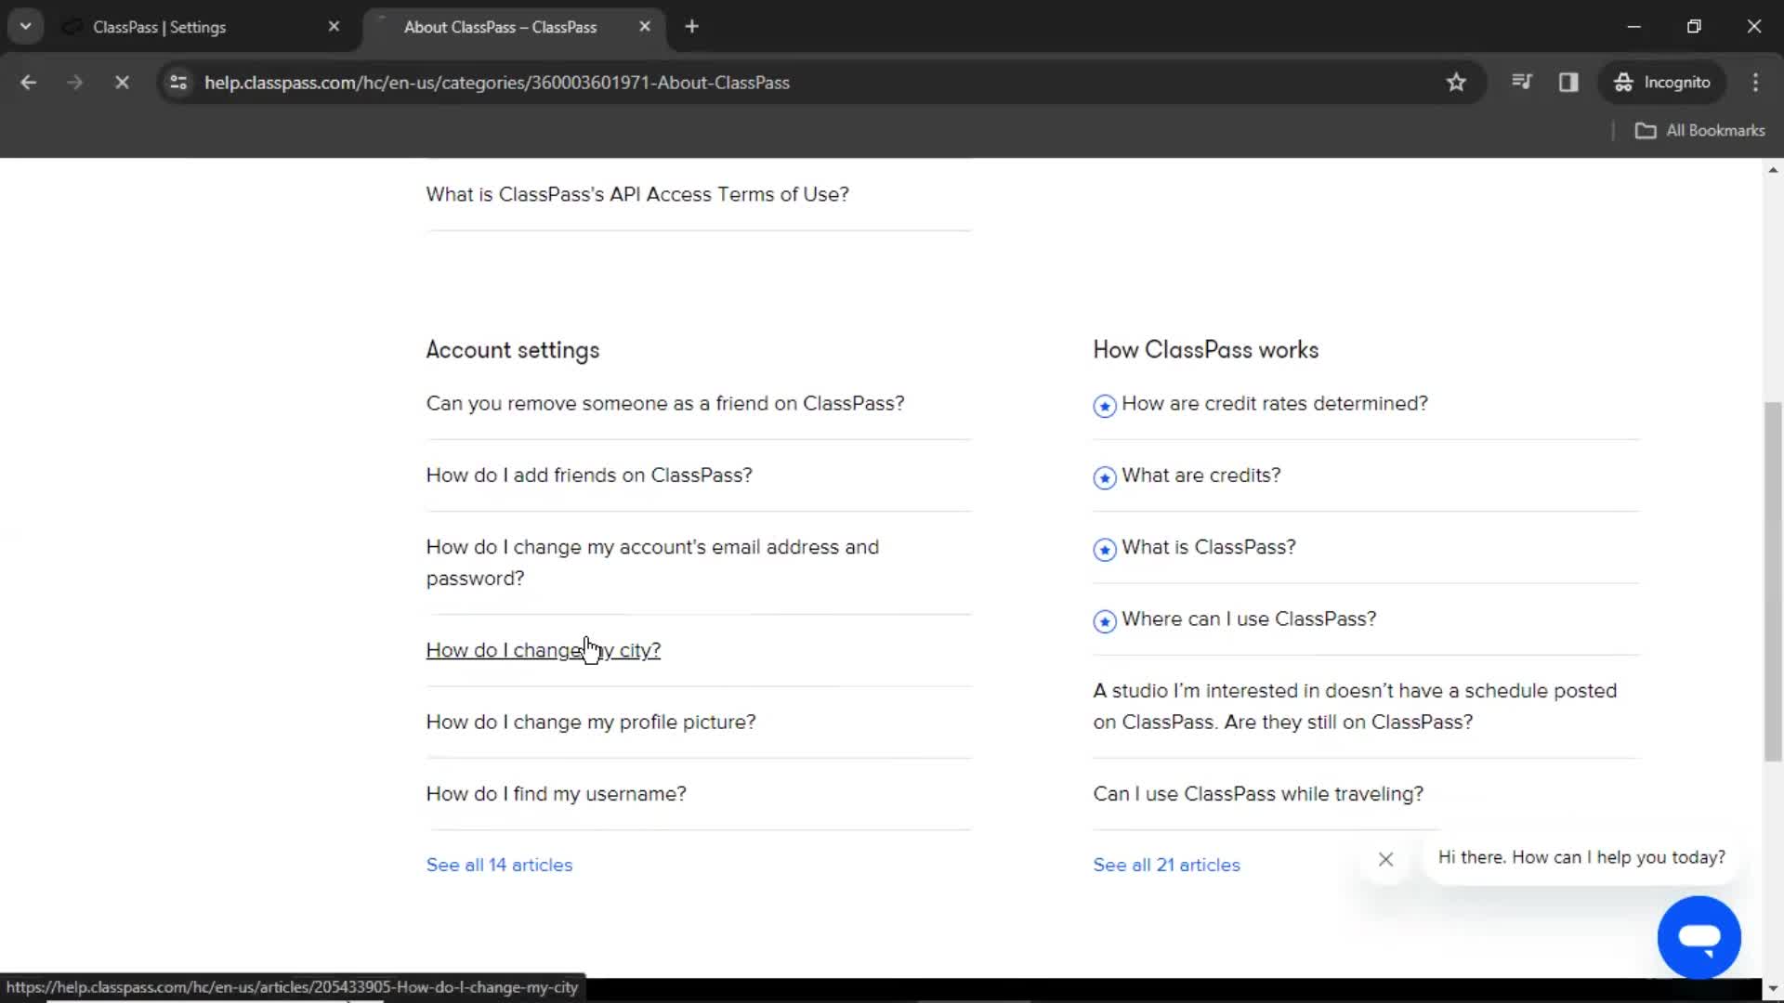The image size is (1784, 1003).
Task: Open 'How do I change my city?' article
Action: (544, 650)
